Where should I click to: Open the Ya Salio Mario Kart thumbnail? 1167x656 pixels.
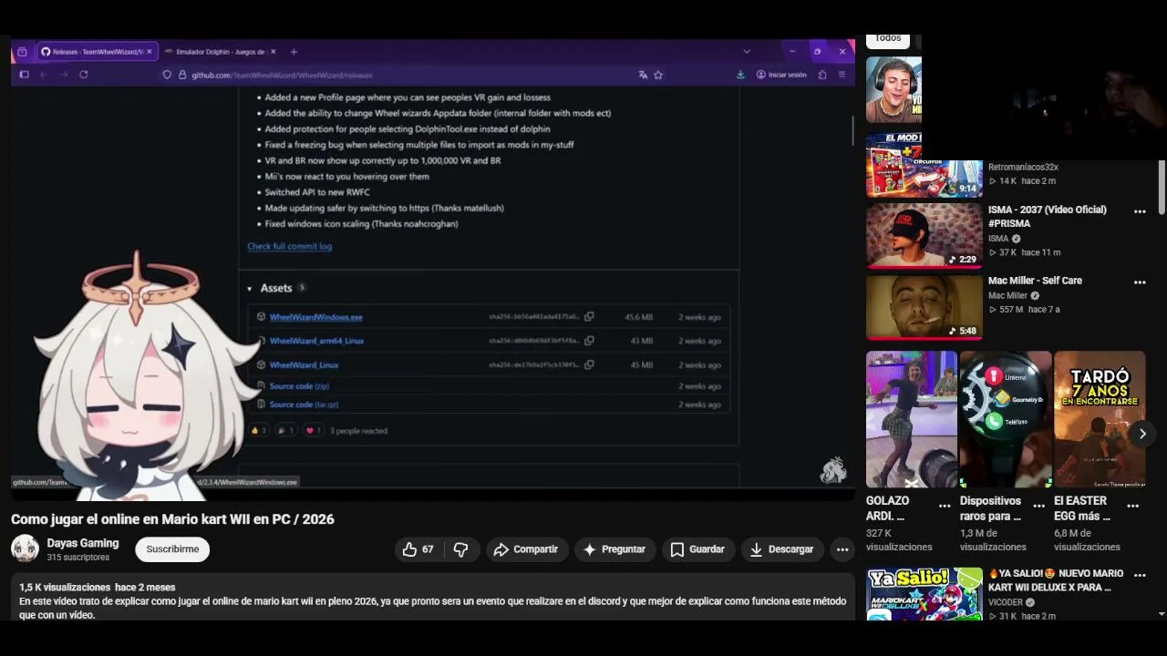click(924, 594)
